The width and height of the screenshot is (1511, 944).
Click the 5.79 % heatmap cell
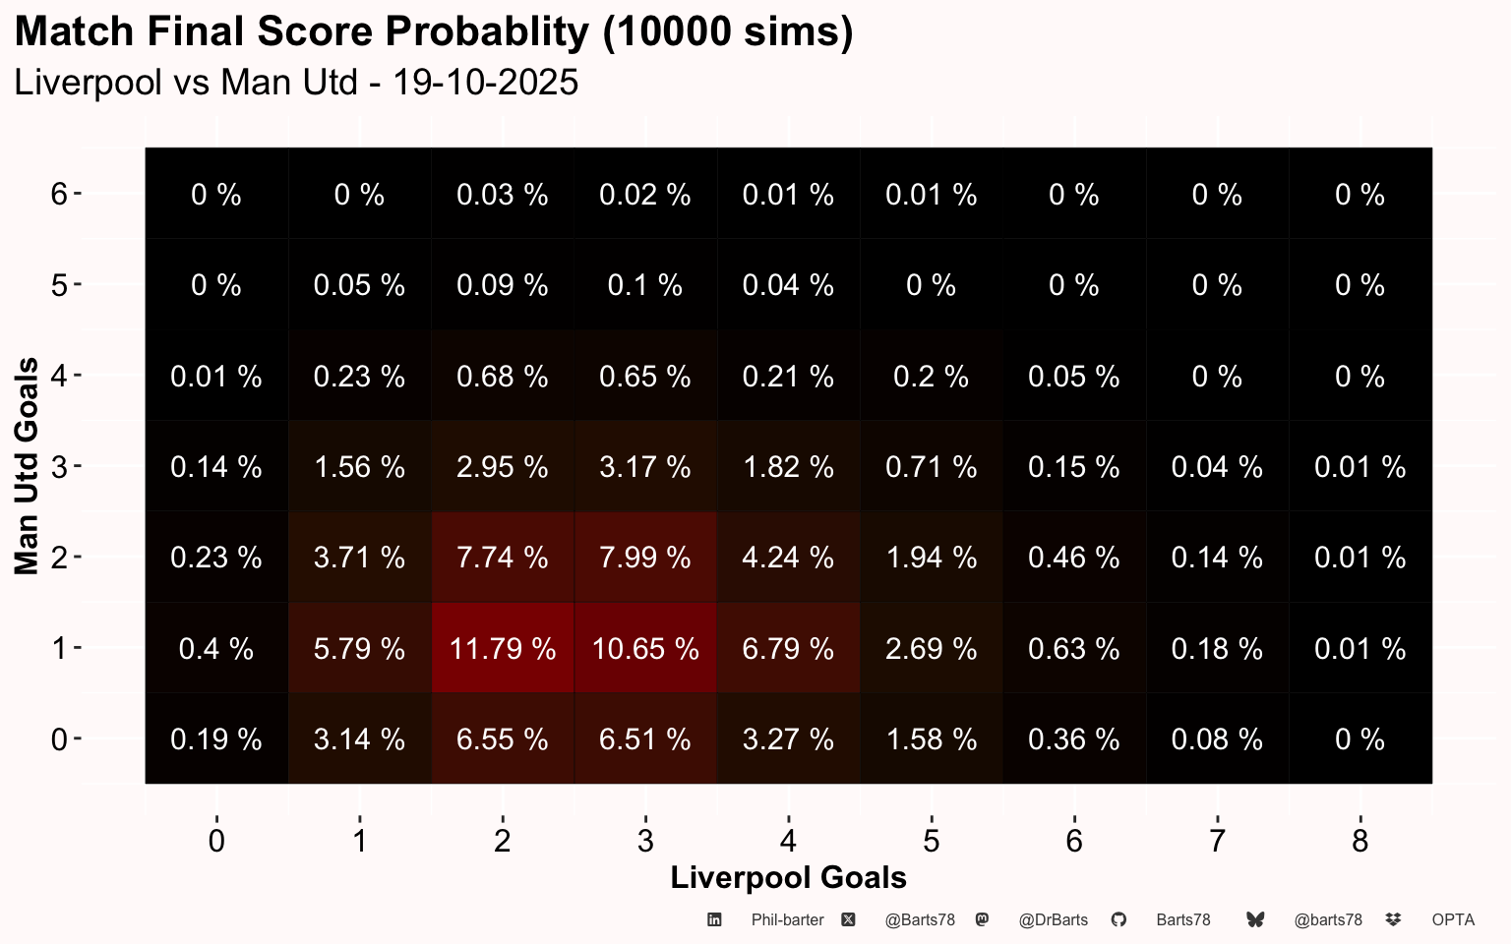point(359,649)
